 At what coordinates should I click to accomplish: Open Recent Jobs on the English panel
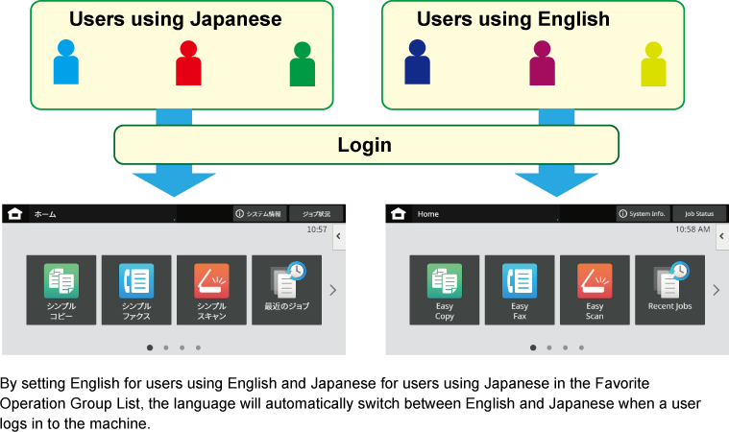[x=669, y=289]
